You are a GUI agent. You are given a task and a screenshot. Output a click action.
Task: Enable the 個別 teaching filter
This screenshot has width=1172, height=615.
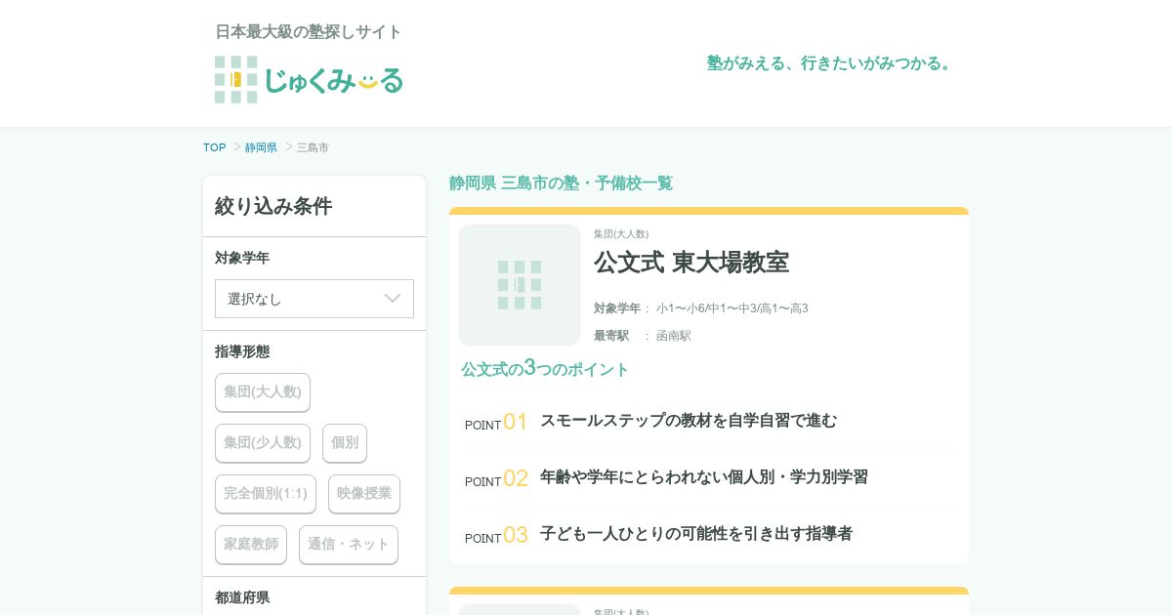tap(345, 443)
